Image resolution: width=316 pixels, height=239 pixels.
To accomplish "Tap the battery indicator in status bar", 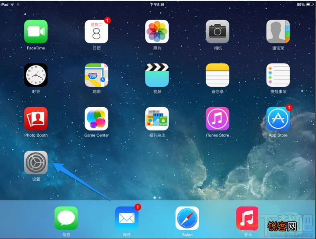I will coord(310,4).
